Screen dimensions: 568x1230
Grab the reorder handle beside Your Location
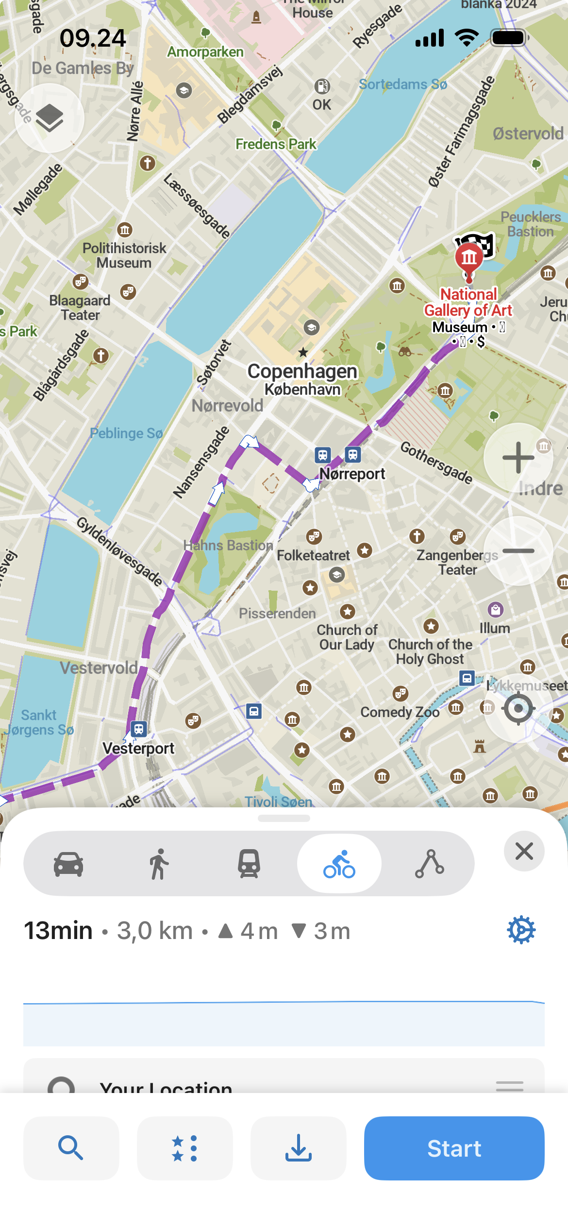(x=510, y=1086)
